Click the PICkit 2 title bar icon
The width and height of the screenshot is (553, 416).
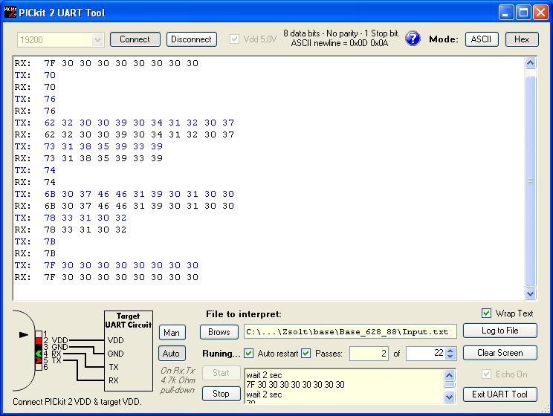click(x=10, y=13)
